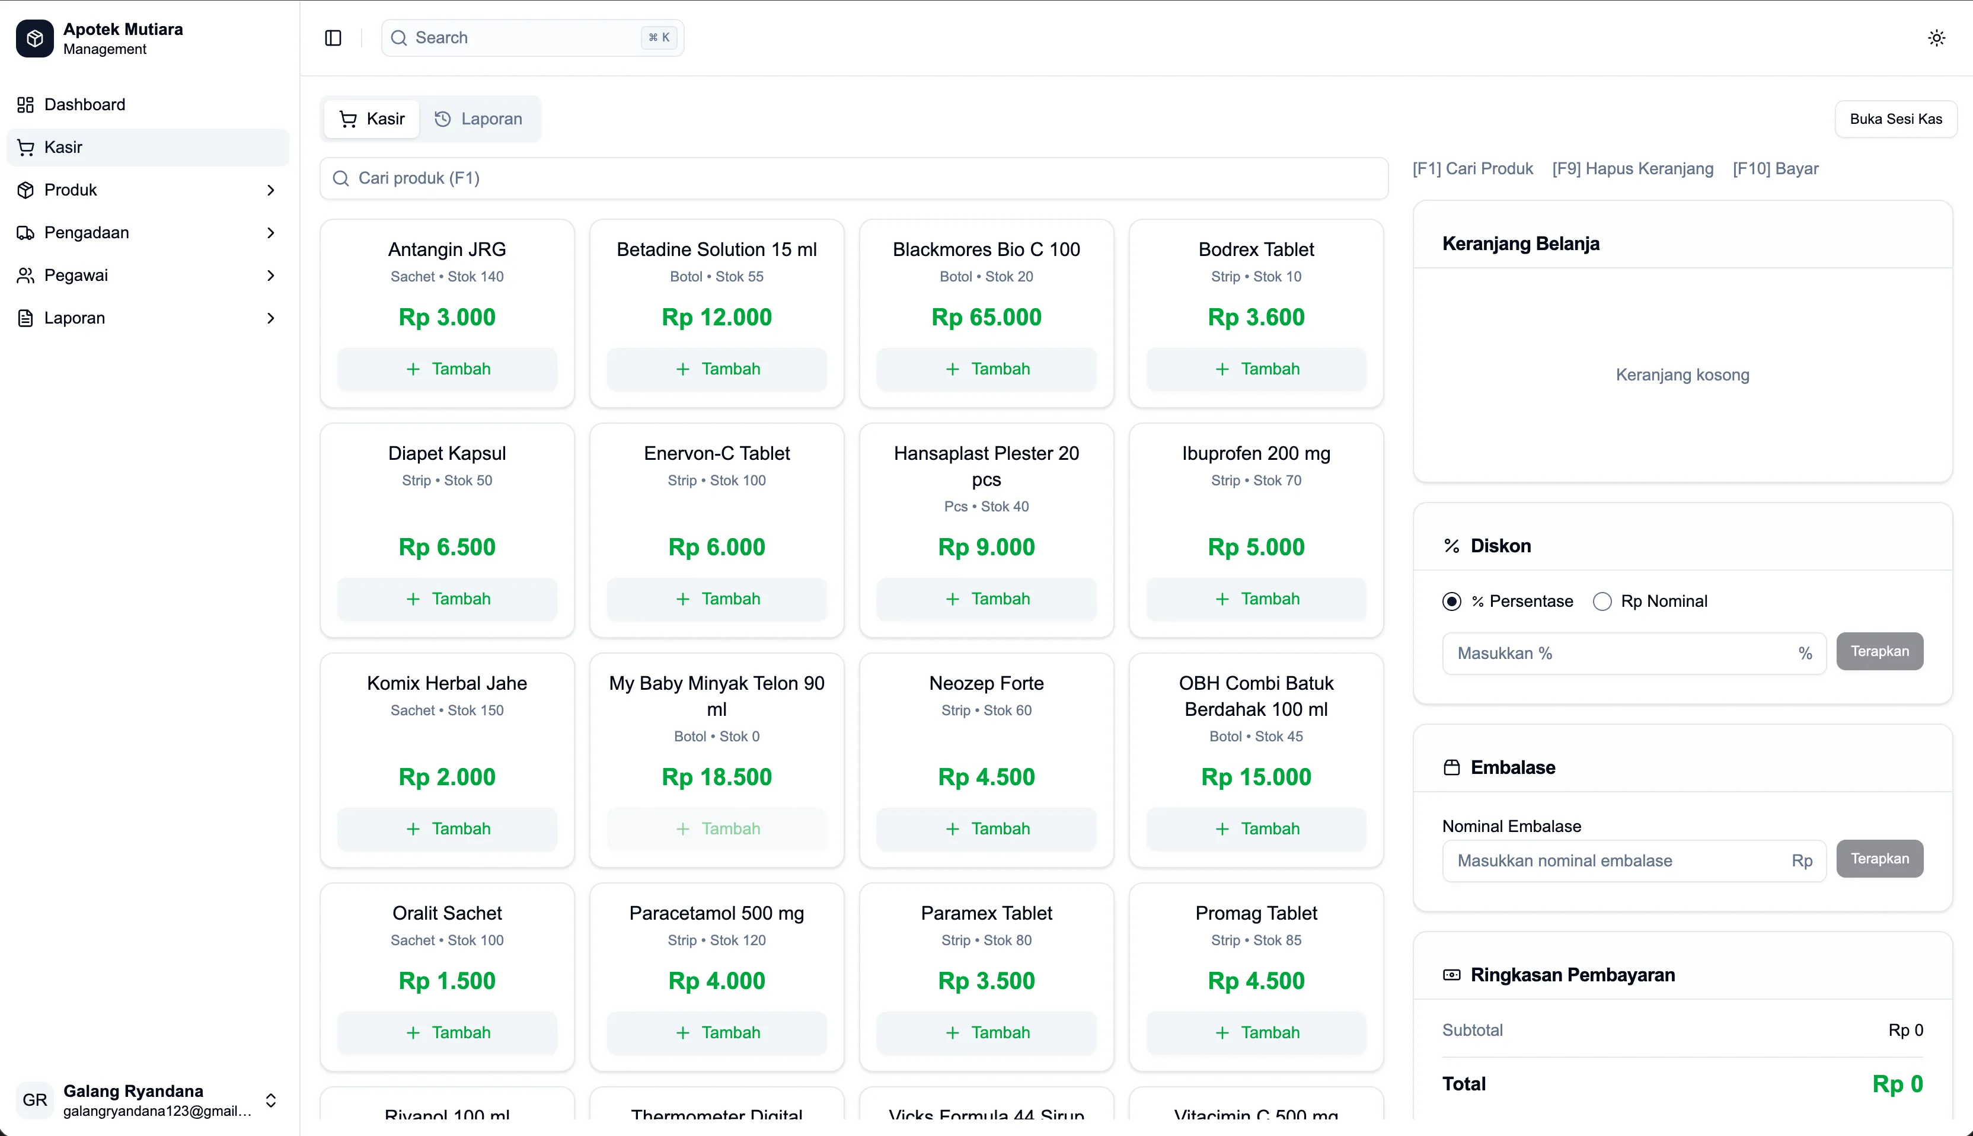This screenshot has width=1973, height=1136.
Task: Click the magnifier icon in Cari produk field
Action: point(340,179)
